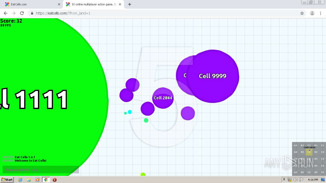Reload the eatcells.com page

tap(22, 13)
